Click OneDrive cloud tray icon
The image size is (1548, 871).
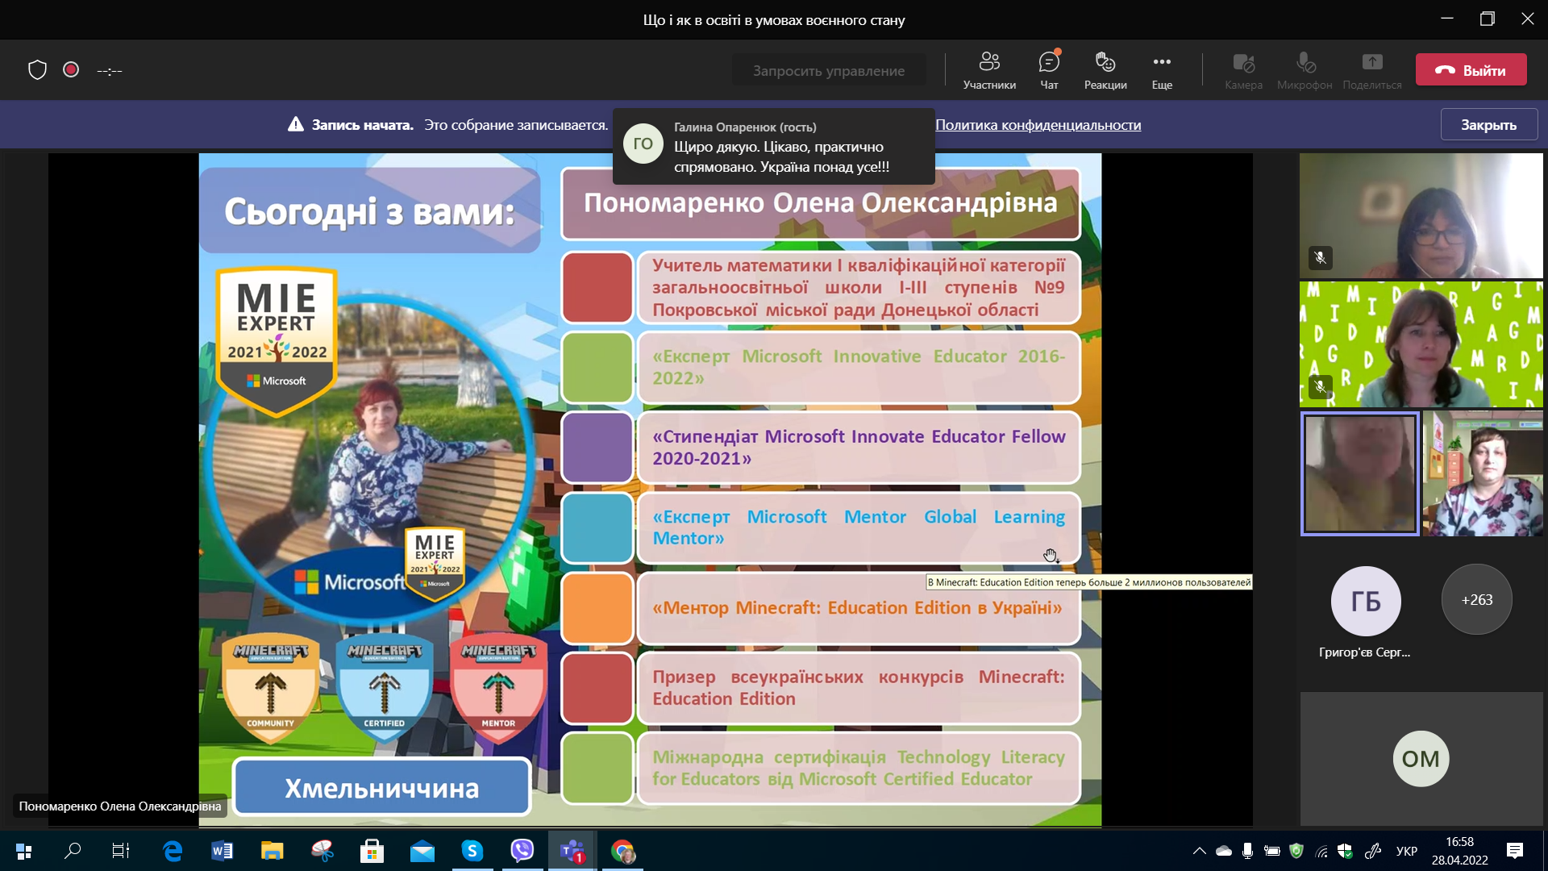pyautogui.click(x=1224, y=851)
